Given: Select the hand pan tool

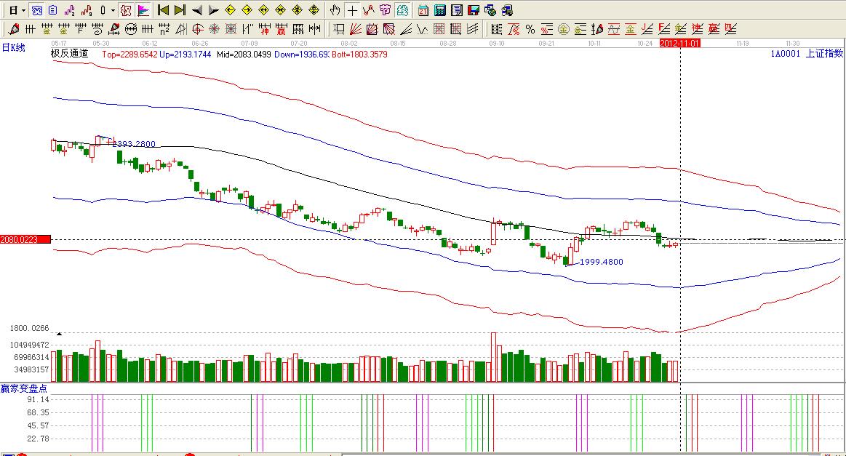Looking at the screenshot, I should point(335,10).
